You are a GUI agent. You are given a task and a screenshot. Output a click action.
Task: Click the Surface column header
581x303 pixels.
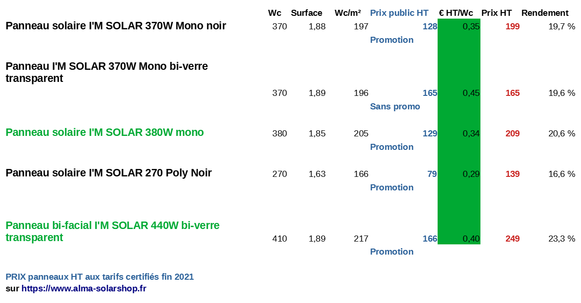306,13
